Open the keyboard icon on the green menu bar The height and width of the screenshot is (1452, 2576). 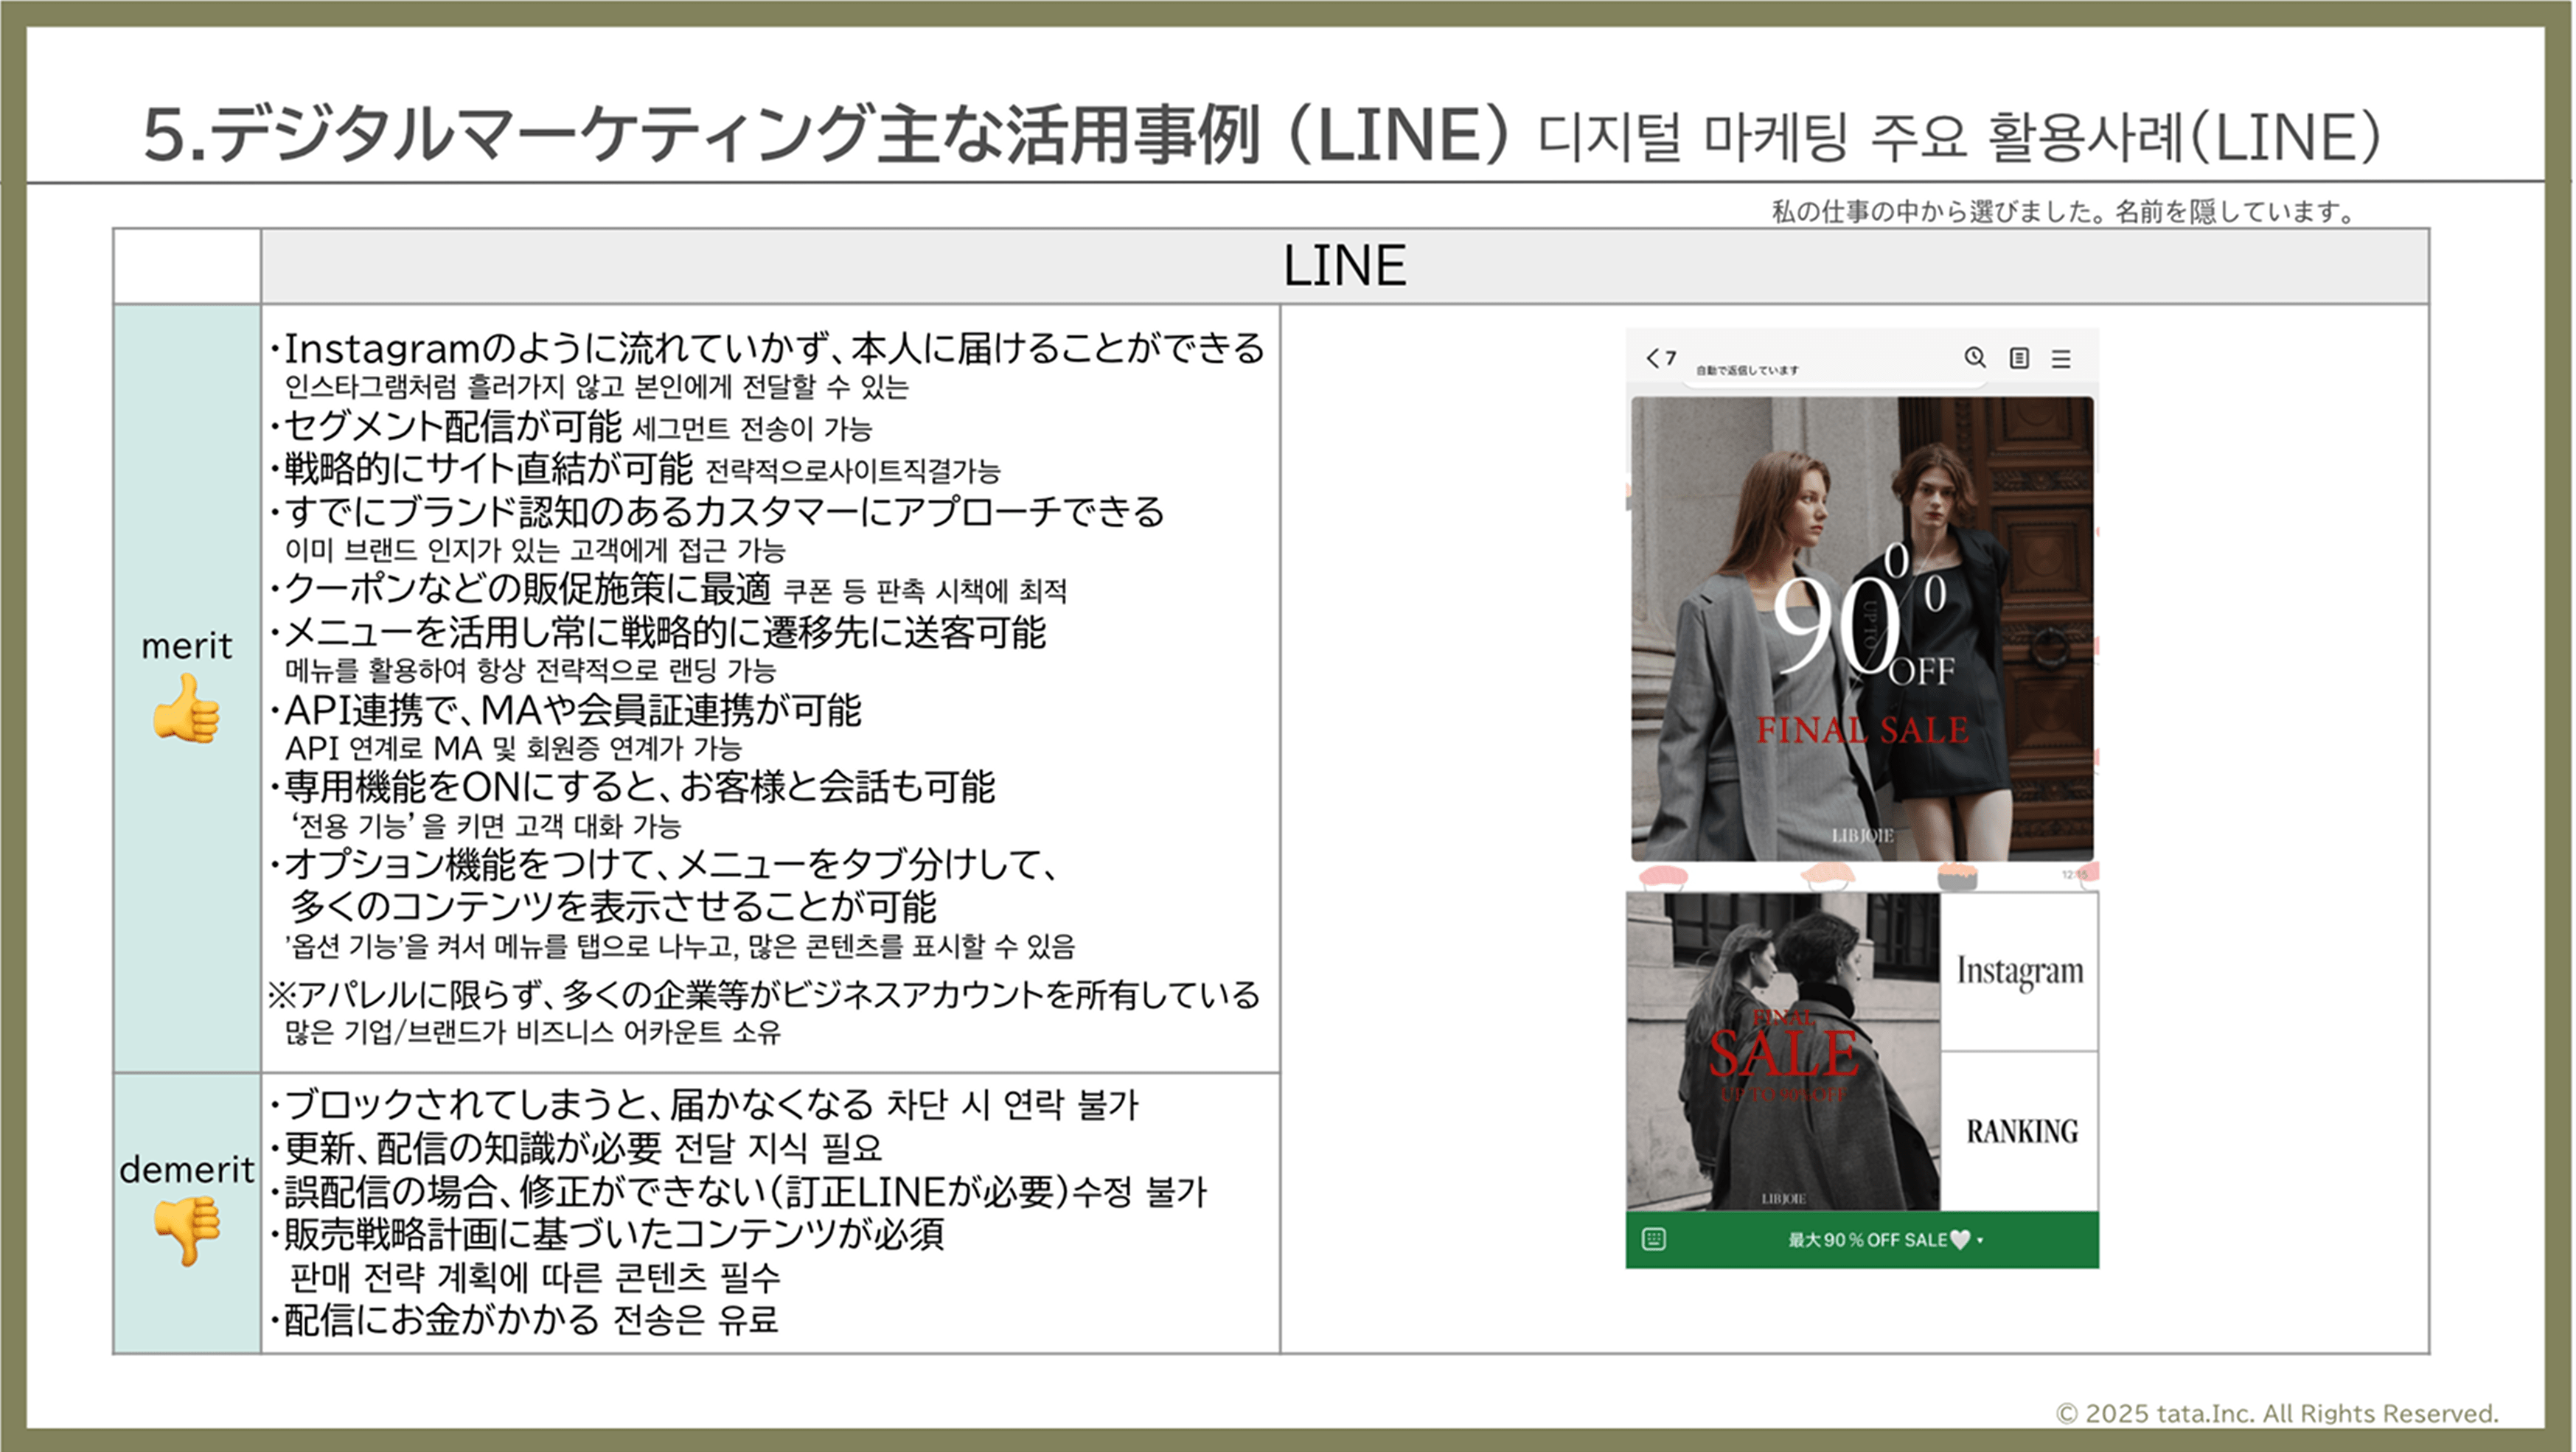coord(1655,1240)
